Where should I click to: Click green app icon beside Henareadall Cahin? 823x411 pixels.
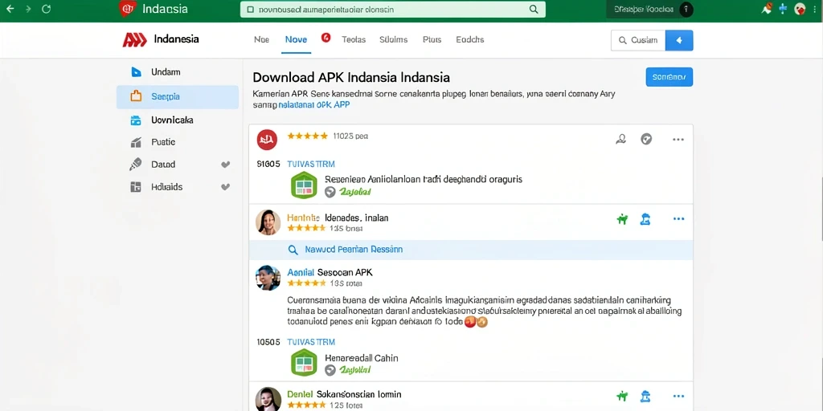tap(304, 363)
